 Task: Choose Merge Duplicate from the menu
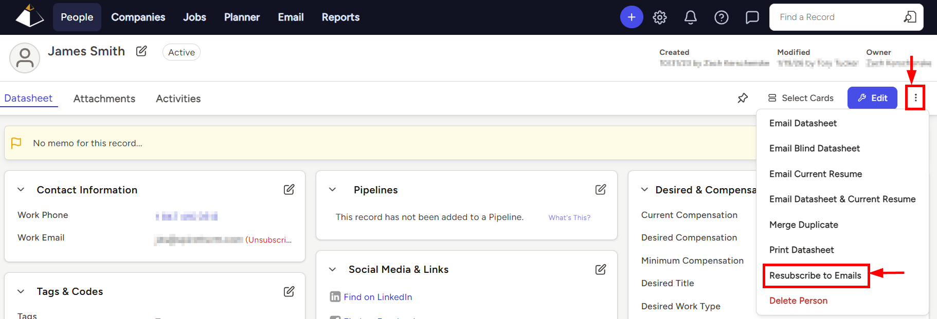(804, 225)
